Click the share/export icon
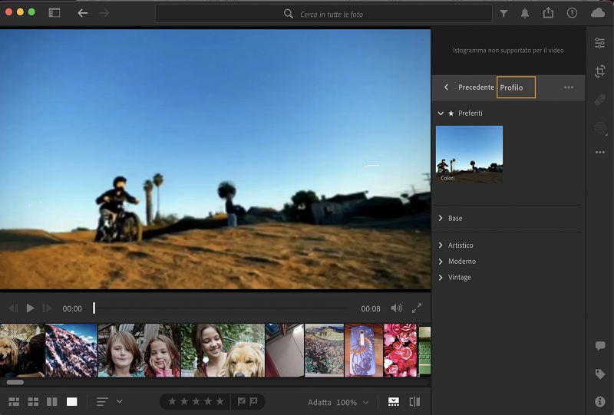 point(548,13)
